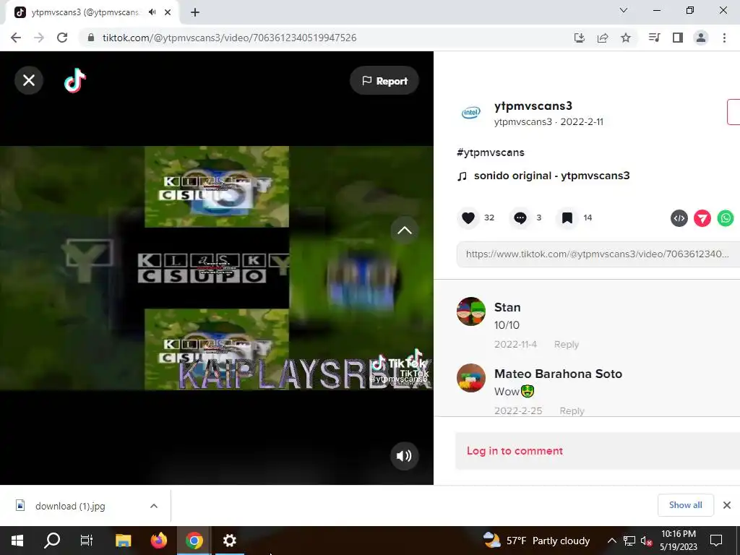Open Chrome profile avatar

tap(701, 38)
